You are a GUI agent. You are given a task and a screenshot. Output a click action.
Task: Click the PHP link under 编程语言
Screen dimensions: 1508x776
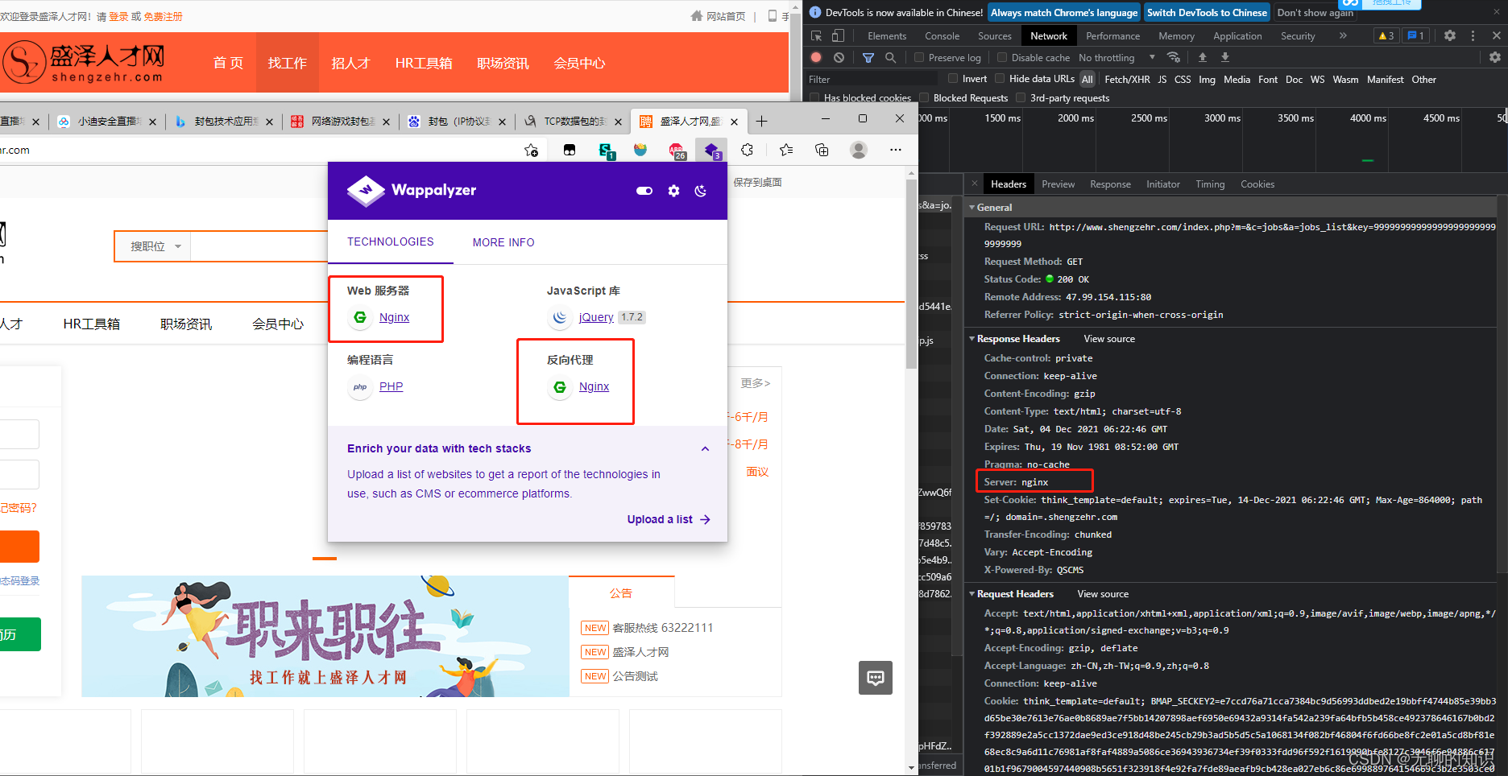click(x=391, y=386)
